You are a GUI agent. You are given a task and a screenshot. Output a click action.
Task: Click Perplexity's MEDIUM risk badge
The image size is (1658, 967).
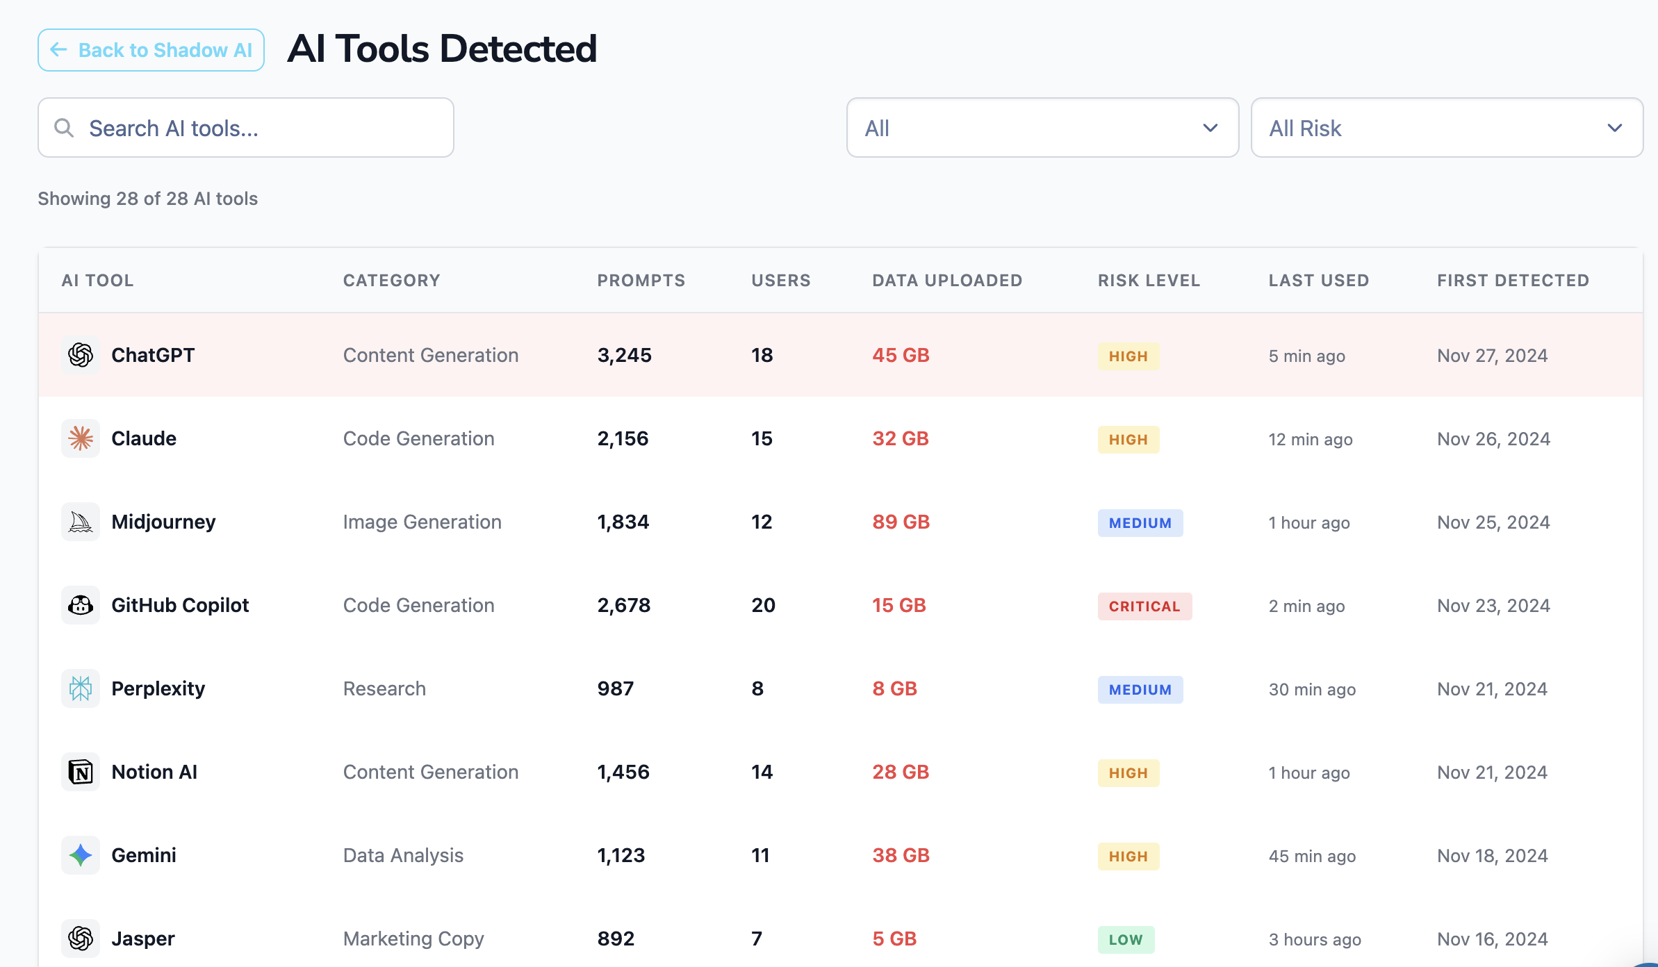pos(1140,690)
